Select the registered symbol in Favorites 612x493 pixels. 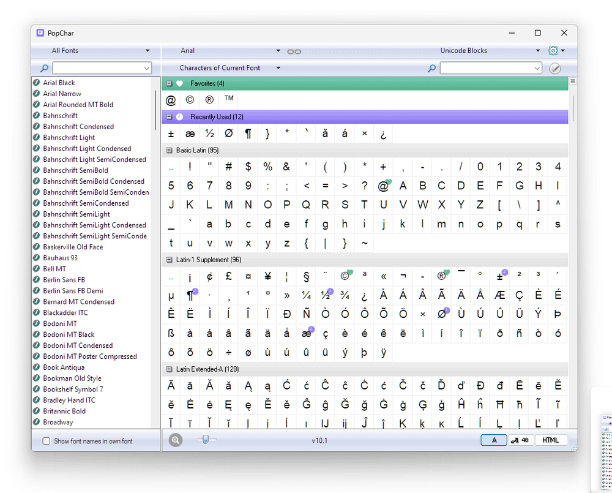pos(209,100)
